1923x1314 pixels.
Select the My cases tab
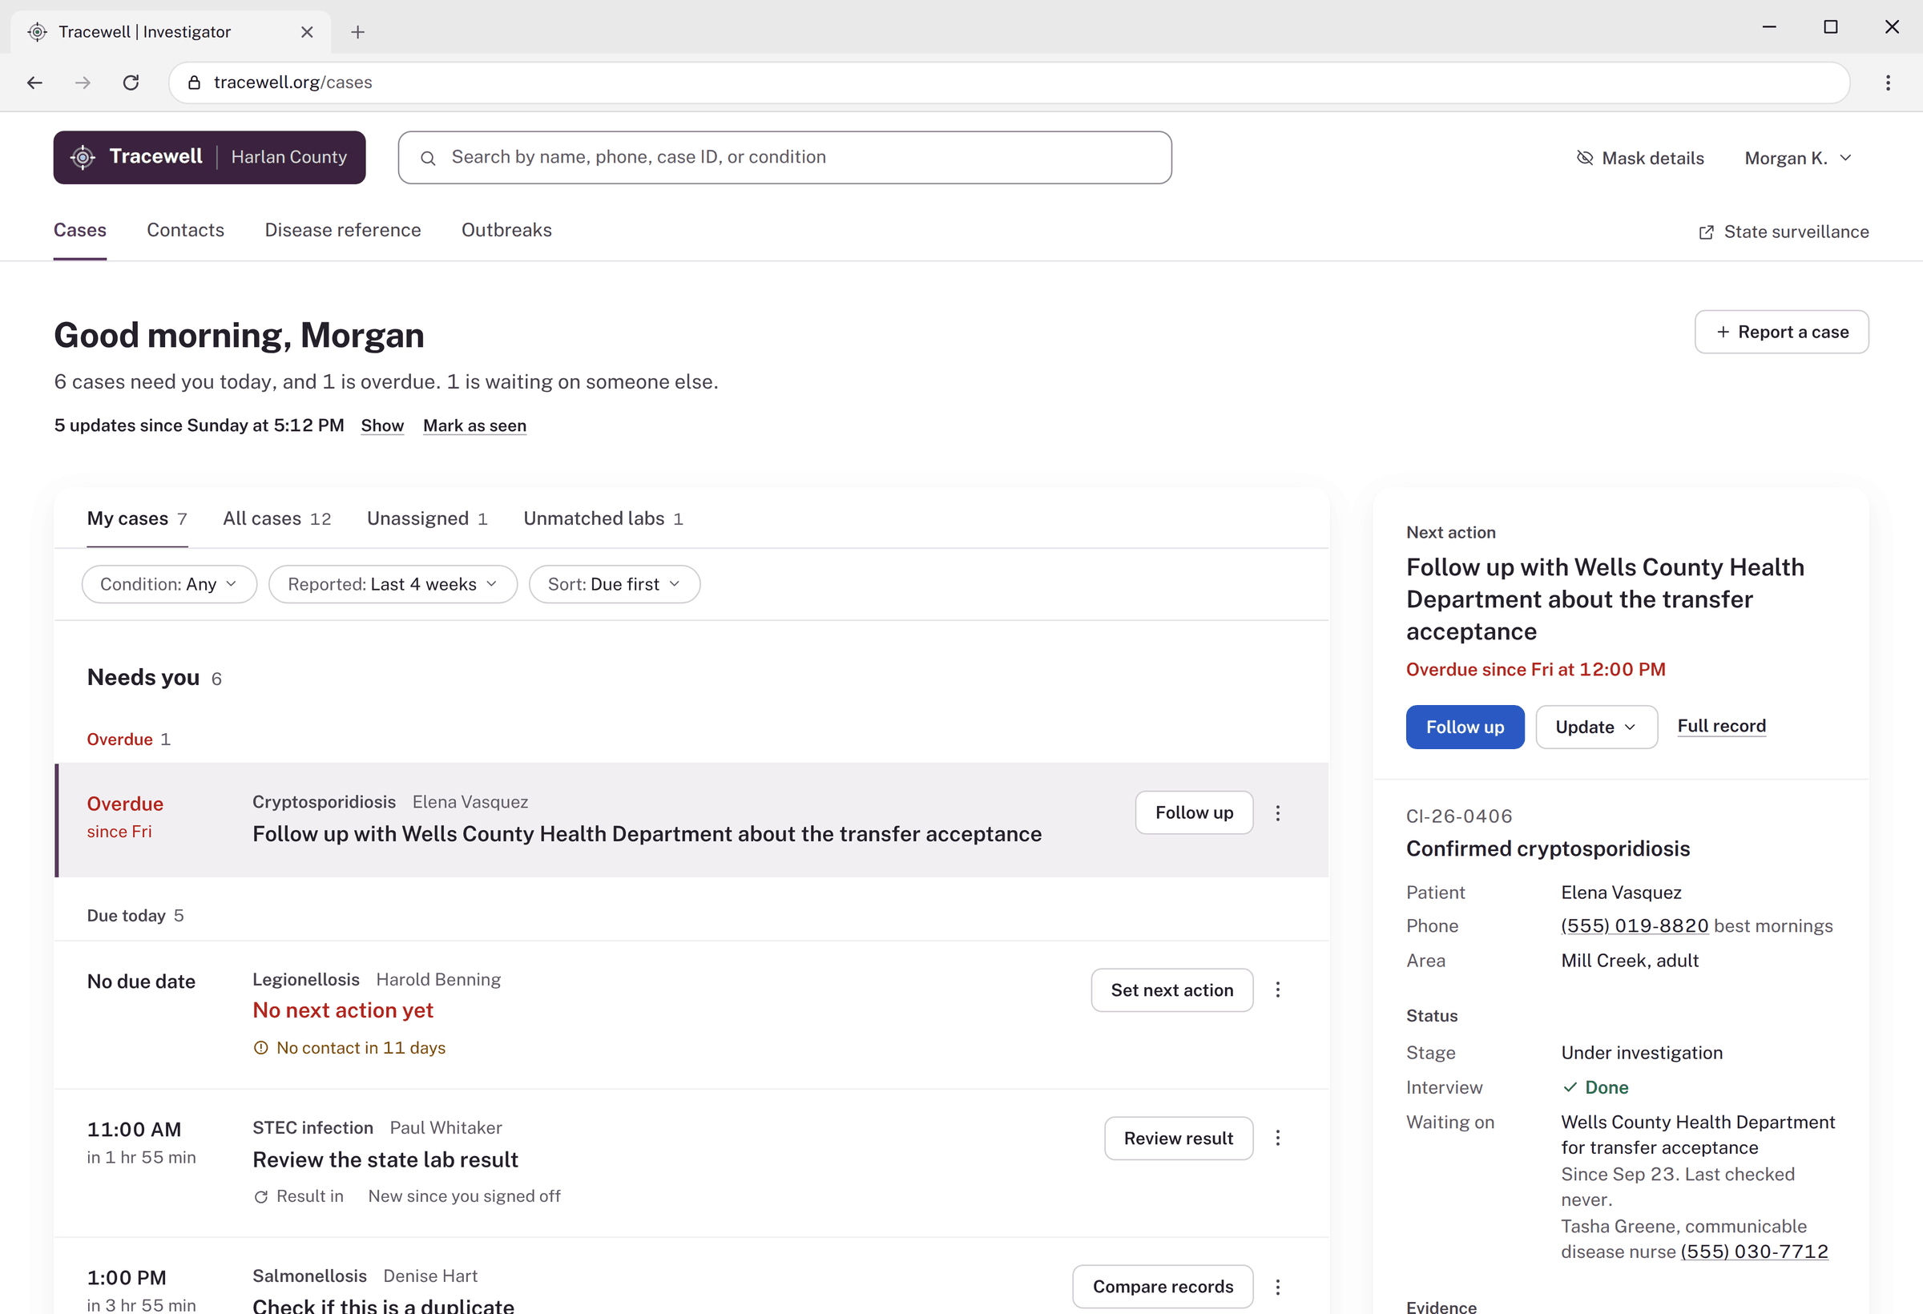pyautogui.click(x=137, y=519)
